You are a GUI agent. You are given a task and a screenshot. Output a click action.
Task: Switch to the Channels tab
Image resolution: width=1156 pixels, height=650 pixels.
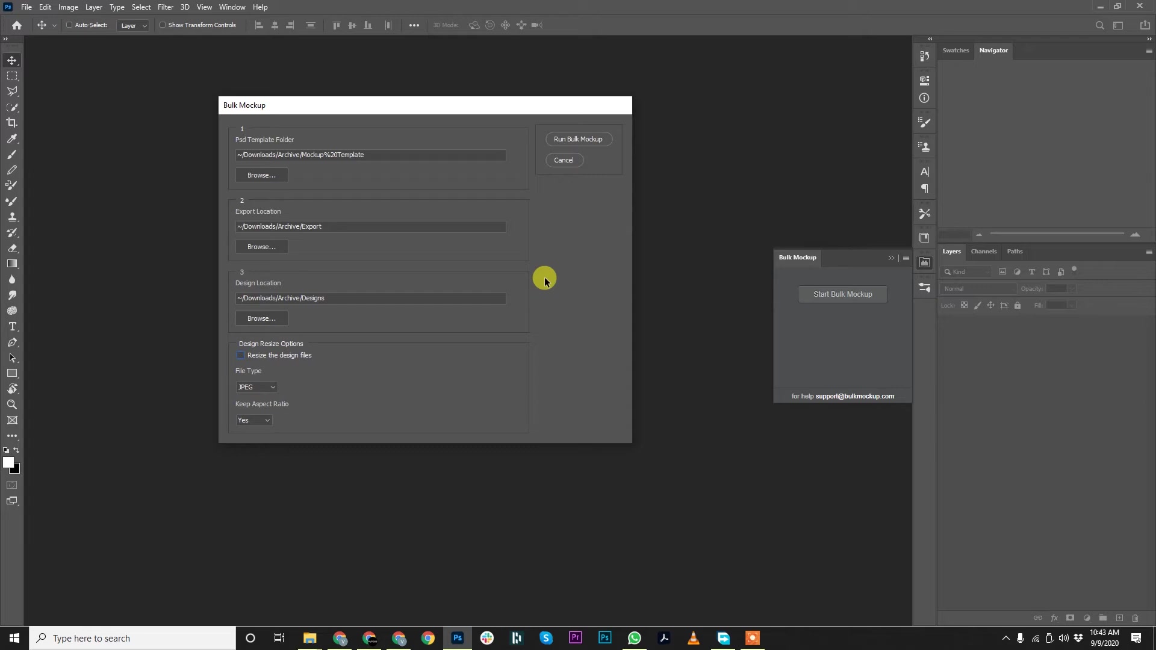[984, 252]
